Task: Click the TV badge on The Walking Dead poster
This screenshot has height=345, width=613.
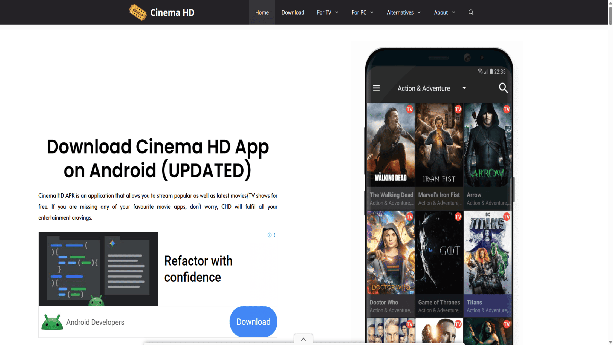Action: click(410, 109)
